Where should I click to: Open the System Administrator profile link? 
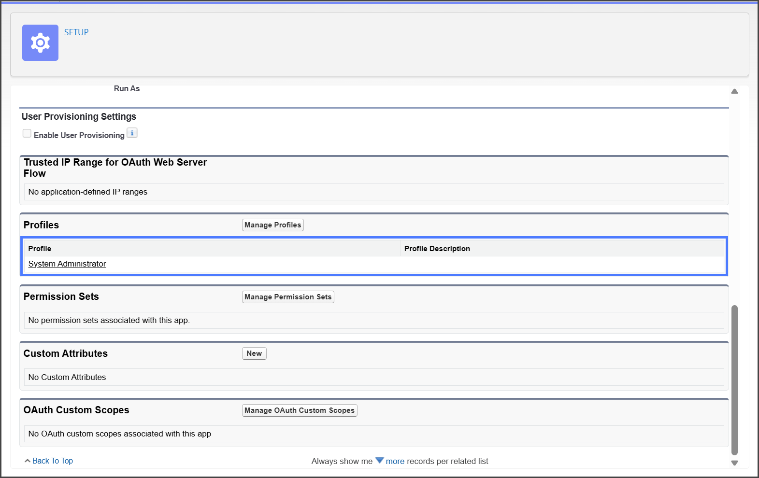67,264
